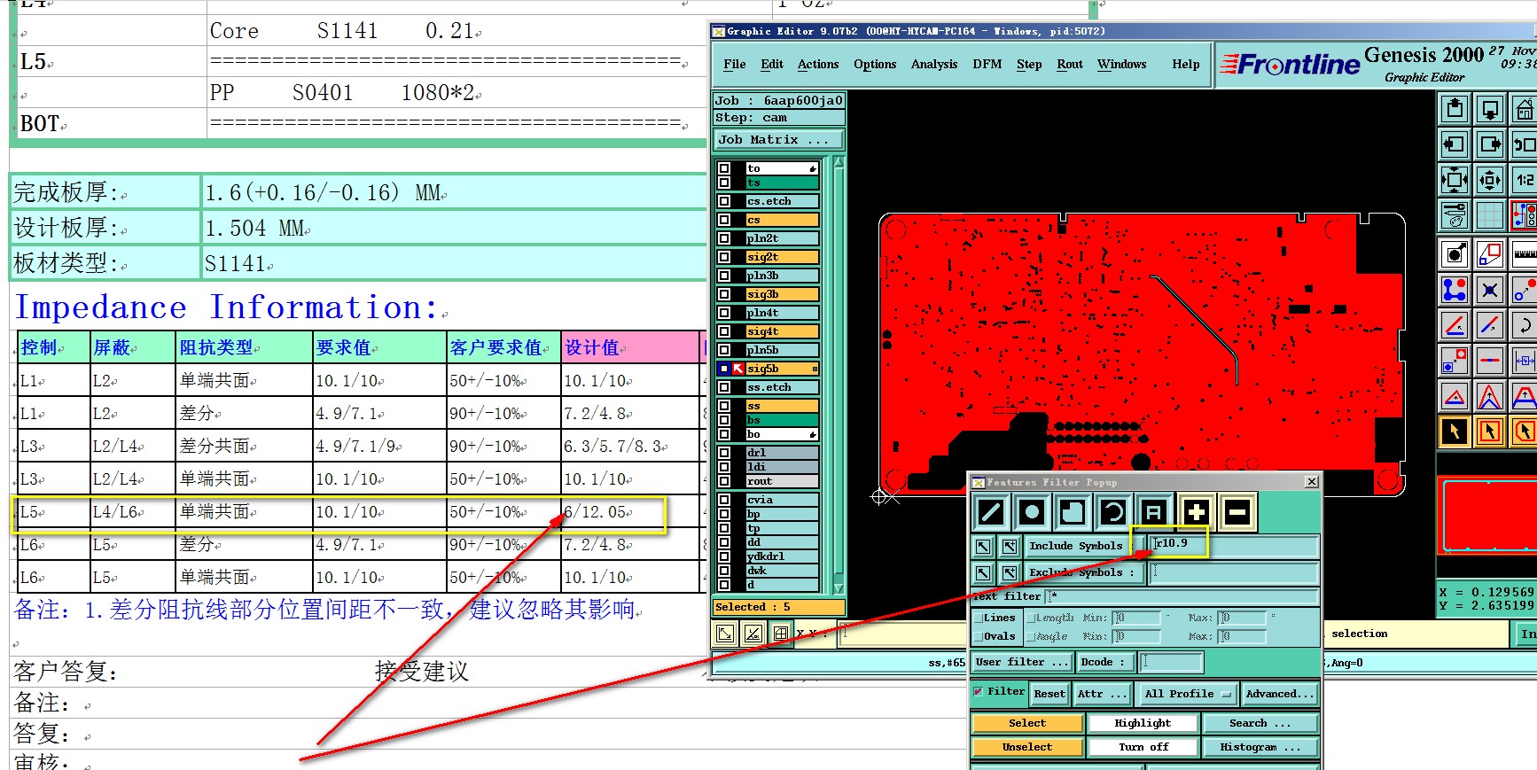Select the line feature filter icon
The height and width of the screenshot is (770, 1537).
(991, 511)
